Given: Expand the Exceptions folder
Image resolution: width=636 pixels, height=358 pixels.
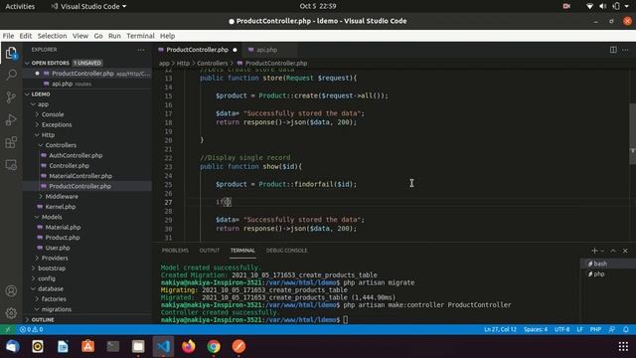Looking at the screenshot, I should coord(37,124).
